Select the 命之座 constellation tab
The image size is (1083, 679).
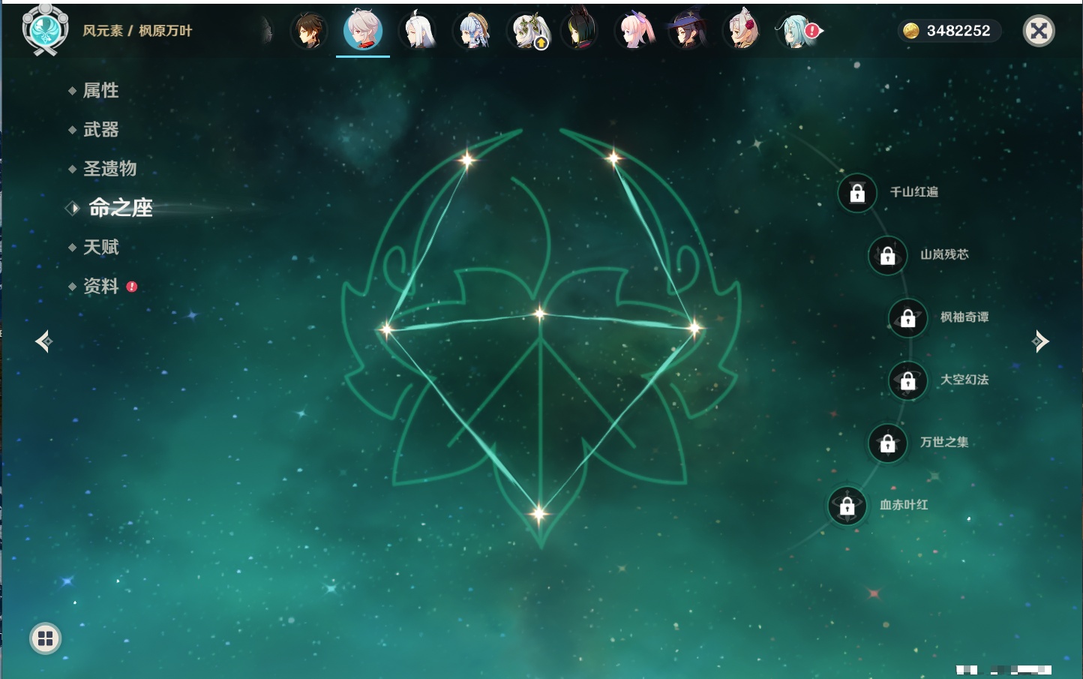tap(120, 208)
